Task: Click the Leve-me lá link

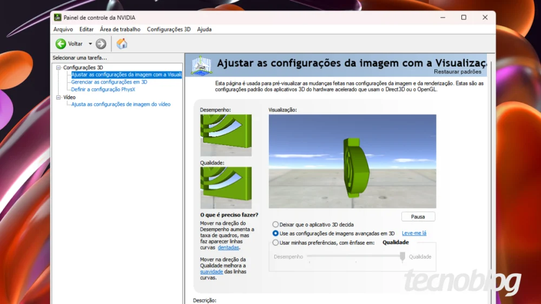Action: click(x=414, y=233)
